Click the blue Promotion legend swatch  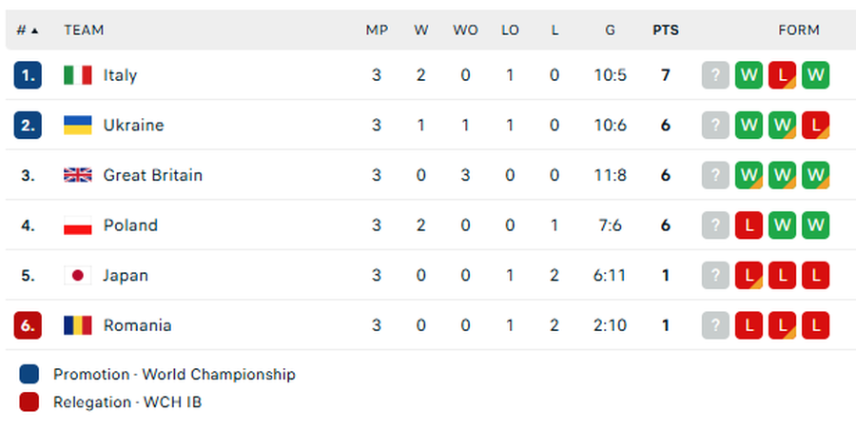point(29,374)
